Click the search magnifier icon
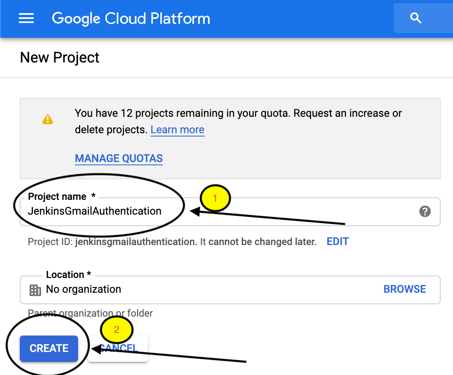Image resolution: width=453 pixels, height=375 pixels. point(416,19)
